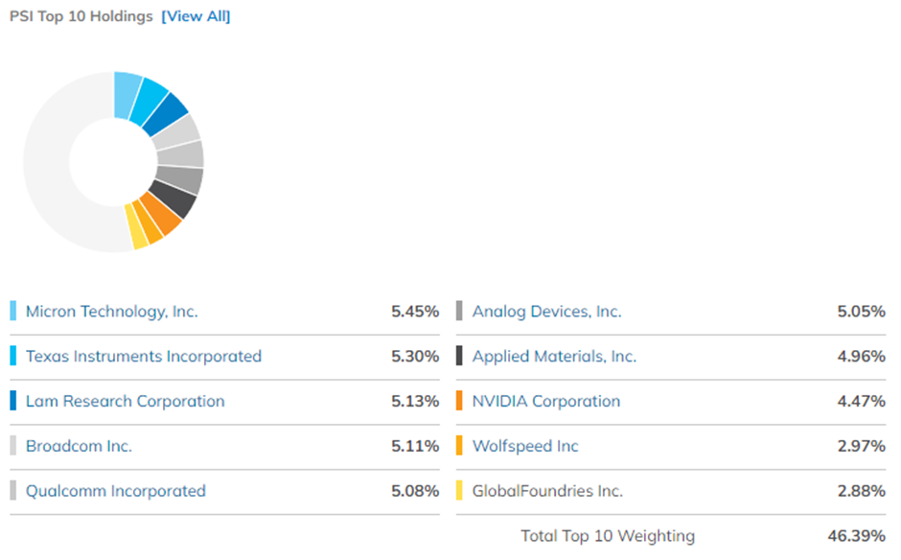
Task: Click the Broadcom Inc. link
Action: pyautogui.click(x=79, y=446)
